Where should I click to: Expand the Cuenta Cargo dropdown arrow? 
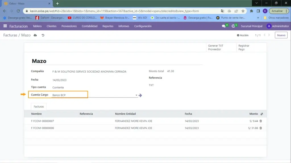[x=136, y=96]
